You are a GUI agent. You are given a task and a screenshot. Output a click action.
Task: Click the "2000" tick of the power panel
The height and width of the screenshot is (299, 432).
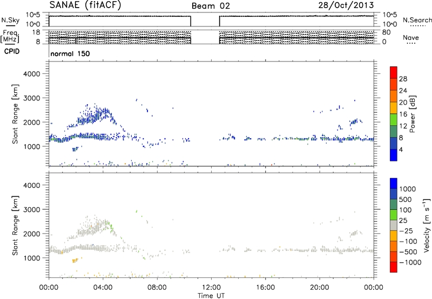coord(32,122)
